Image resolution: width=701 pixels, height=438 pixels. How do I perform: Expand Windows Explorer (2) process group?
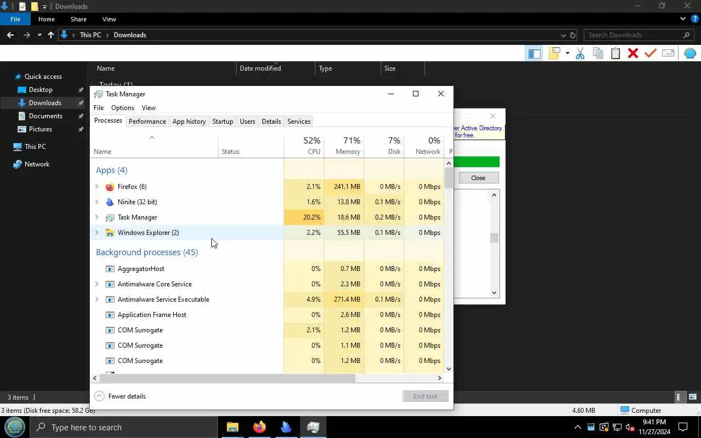pos(97,233)
